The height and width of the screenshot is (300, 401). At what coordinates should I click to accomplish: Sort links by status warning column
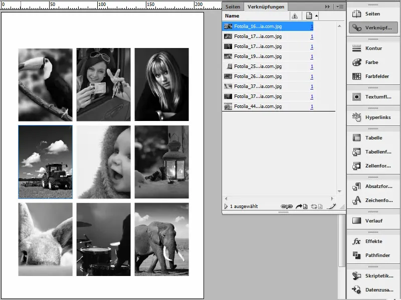pos(295,16)
